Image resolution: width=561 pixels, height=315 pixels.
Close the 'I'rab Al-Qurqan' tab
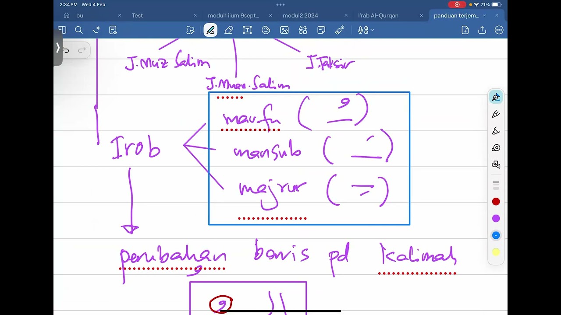[x=421, y=15]
